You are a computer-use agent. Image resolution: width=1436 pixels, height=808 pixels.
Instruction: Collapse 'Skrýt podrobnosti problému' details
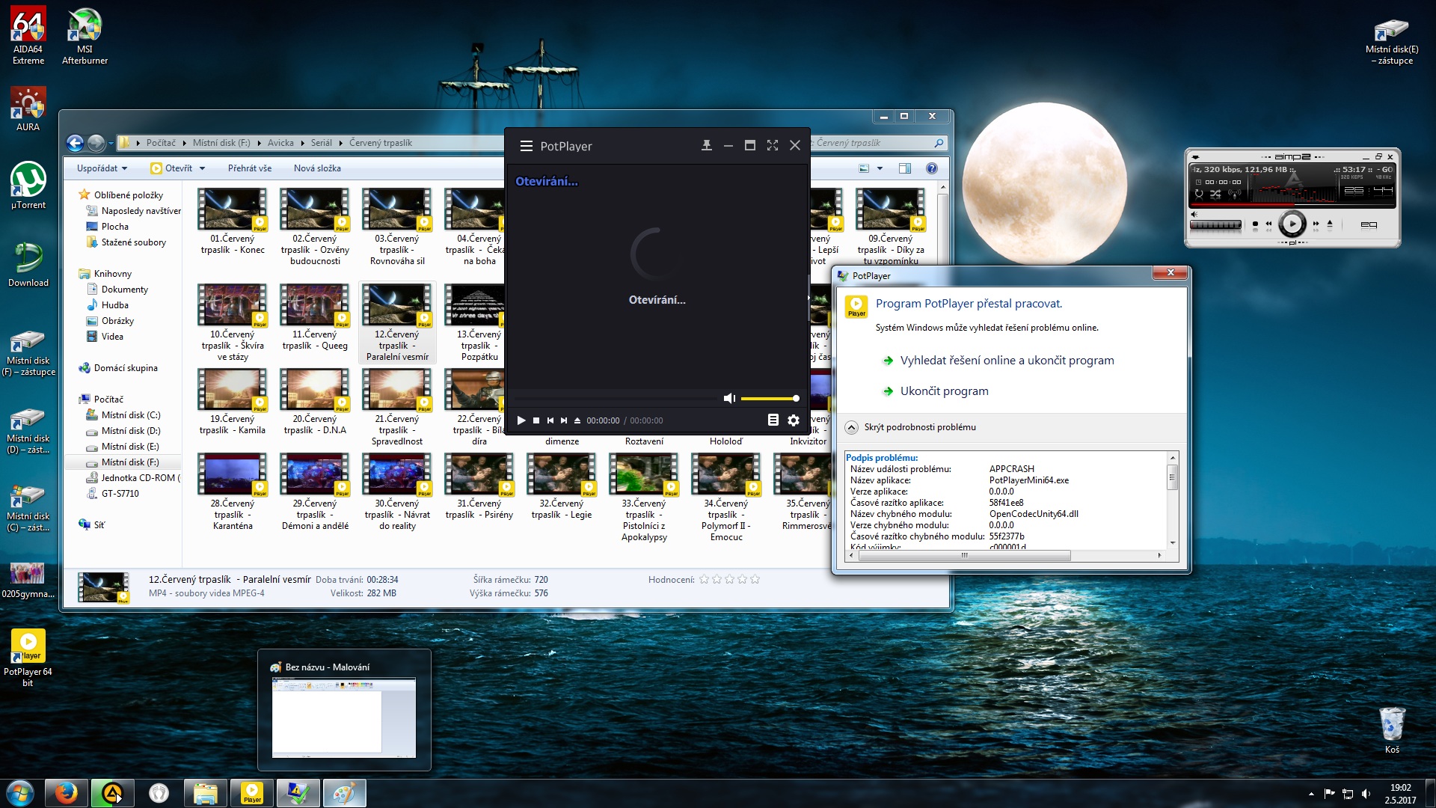pos(851,427)
